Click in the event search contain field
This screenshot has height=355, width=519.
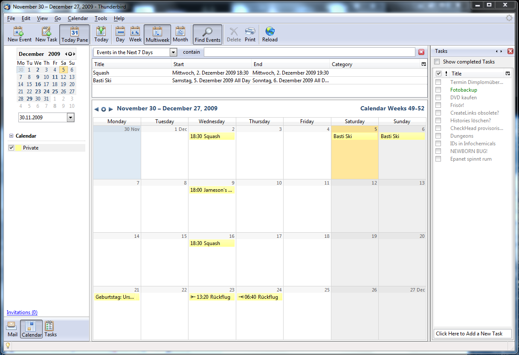click(309, 52)
